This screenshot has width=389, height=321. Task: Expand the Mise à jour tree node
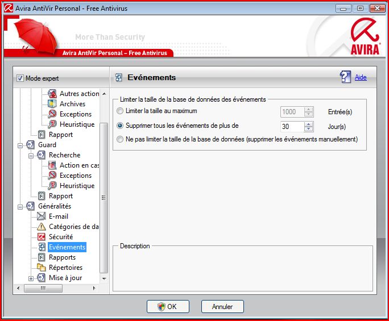pos(31,278)
